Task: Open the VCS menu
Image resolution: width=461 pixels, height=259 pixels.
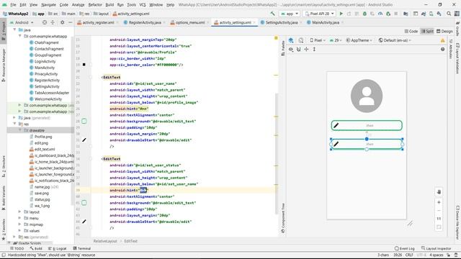Action: tap(143, 5)
